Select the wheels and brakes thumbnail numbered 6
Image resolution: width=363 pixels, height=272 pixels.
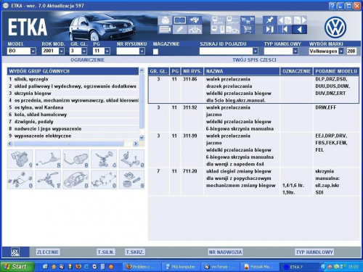pos(20,179)
